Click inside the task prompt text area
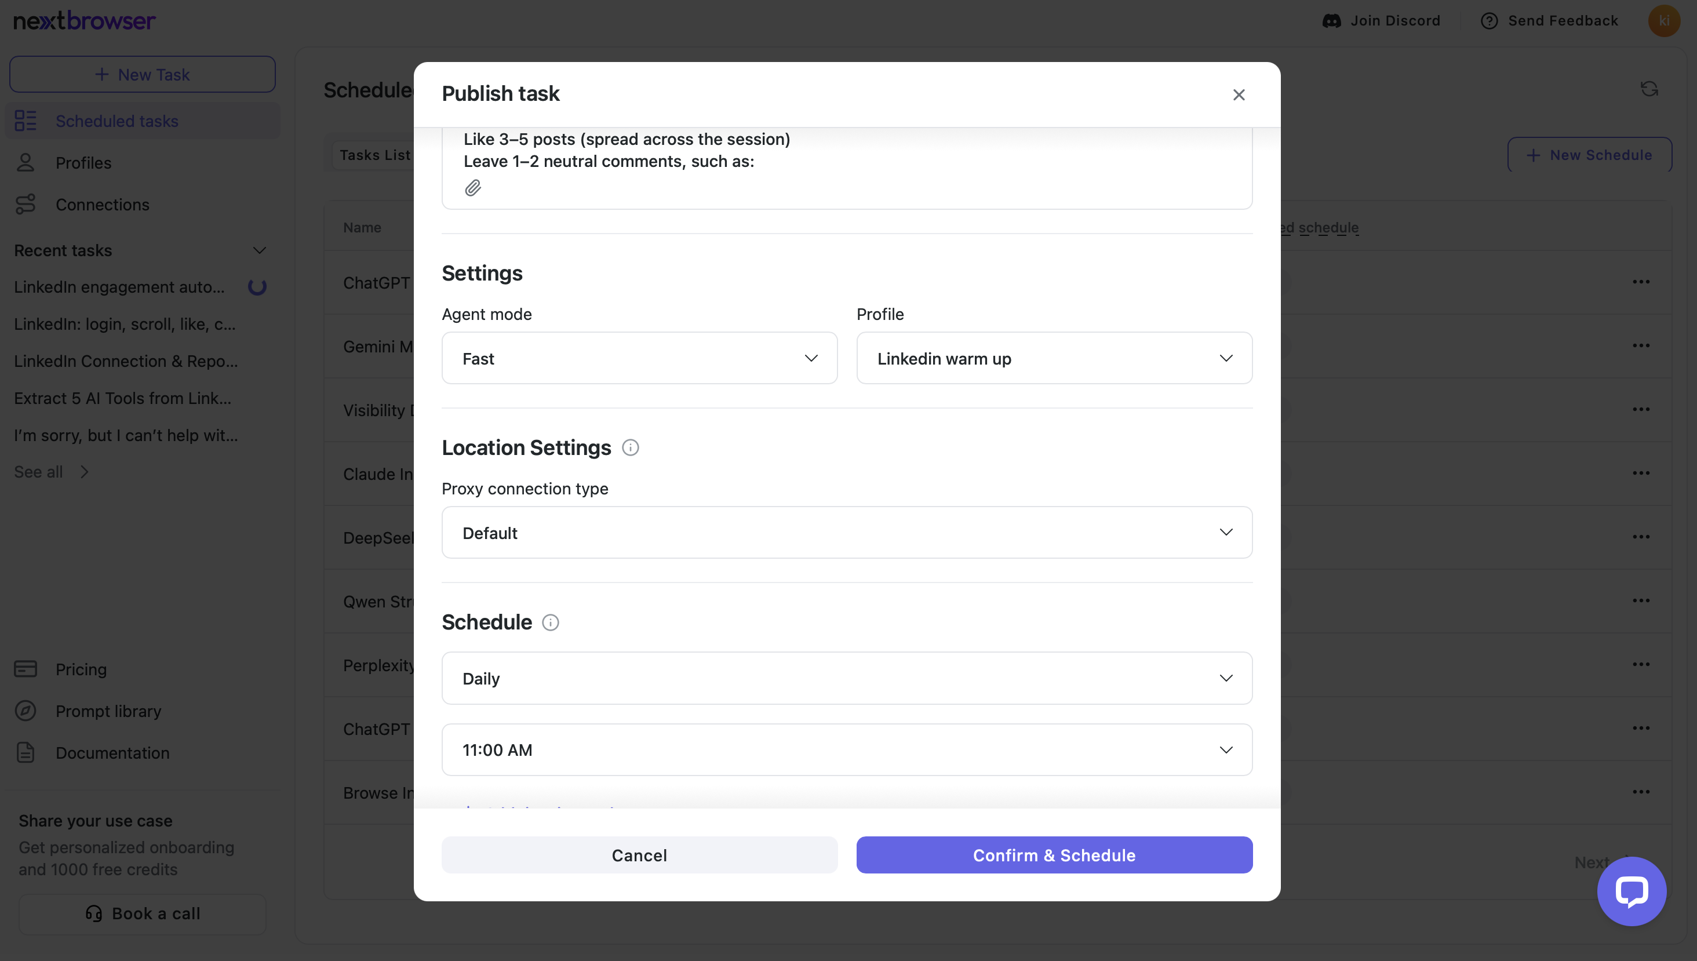Image resolution: width=1697 pixels, height=961 pixels. pyautogui.click(x=847, y=152)
